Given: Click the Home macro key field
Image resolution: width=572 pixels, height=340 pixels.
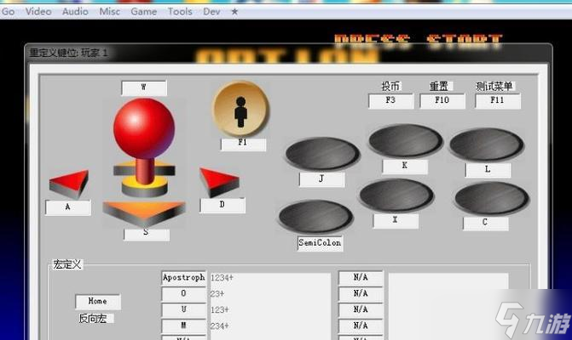Looking at the screenshot, I should tap(97, 302).
